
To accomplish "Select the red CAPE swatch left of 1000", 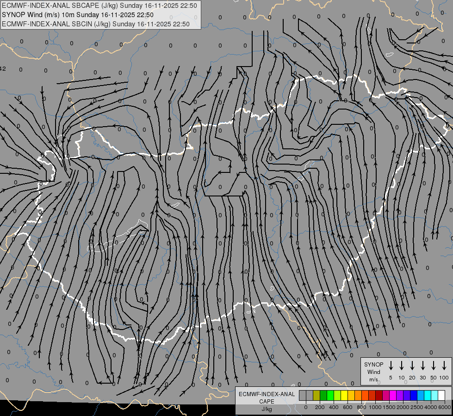I will coord(372,395).
